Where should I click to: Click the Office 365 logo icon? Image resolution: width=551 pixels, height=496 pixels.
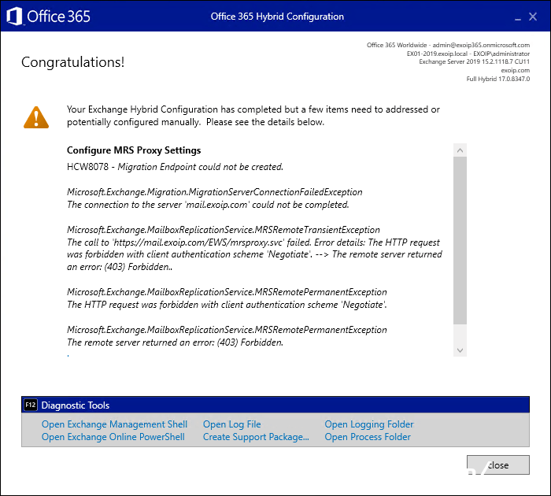14,17
